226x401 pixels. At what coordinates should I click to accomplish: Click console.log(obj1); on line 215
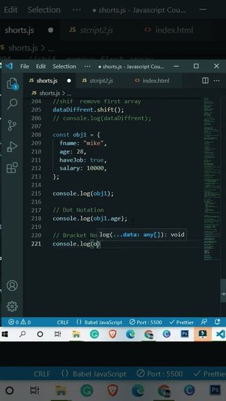coord(83,194)
